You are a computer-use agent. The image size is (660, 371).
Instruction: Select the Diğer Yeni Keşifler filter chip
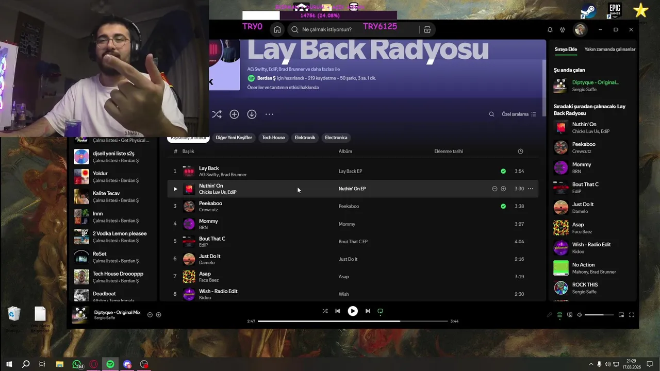tap(234, 138)
